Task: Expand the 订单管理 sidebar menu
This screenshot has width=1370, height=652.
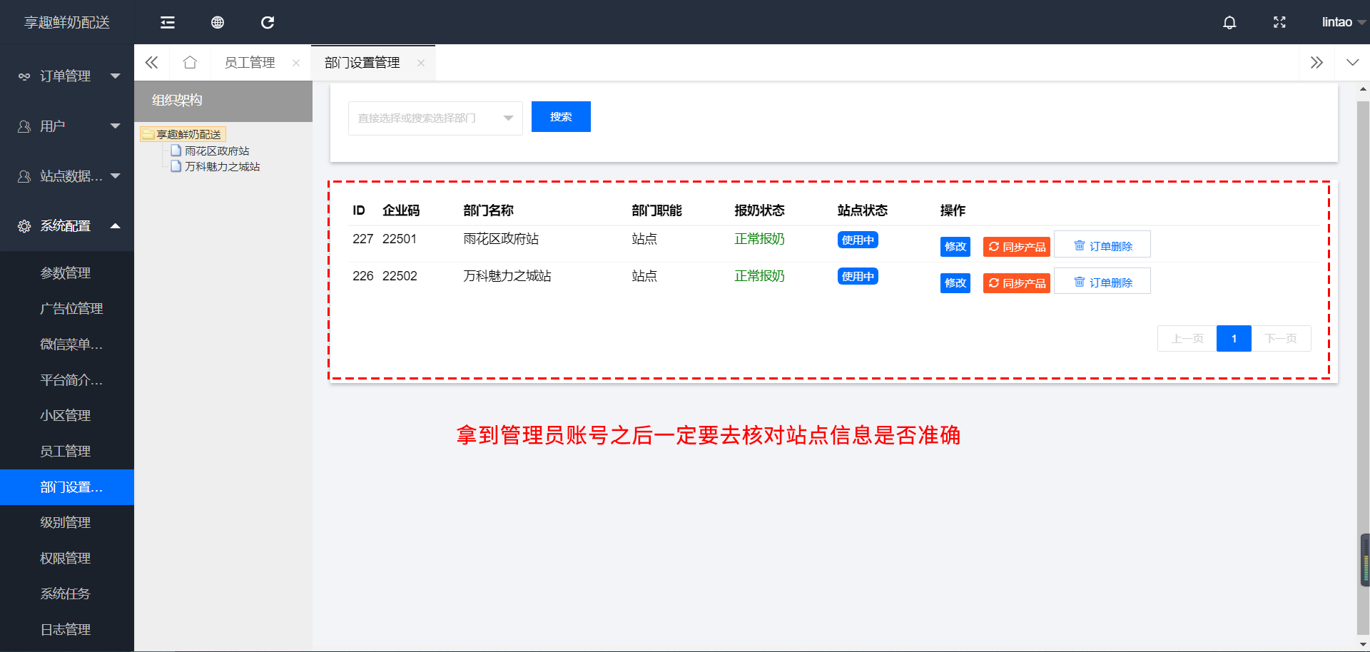Action: click(67, 76)
